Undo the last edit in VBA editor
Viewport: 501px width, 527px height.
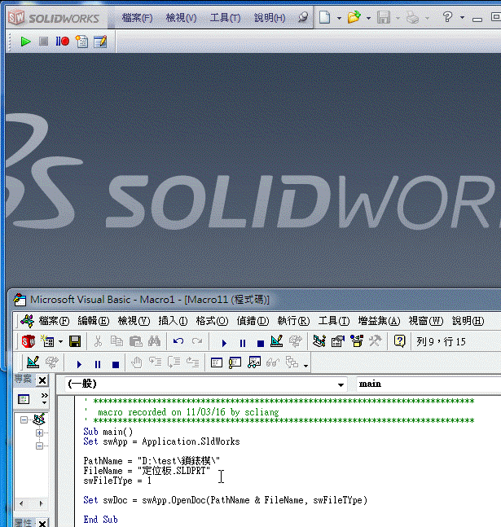pyautogui.click(x=178, y=342)
